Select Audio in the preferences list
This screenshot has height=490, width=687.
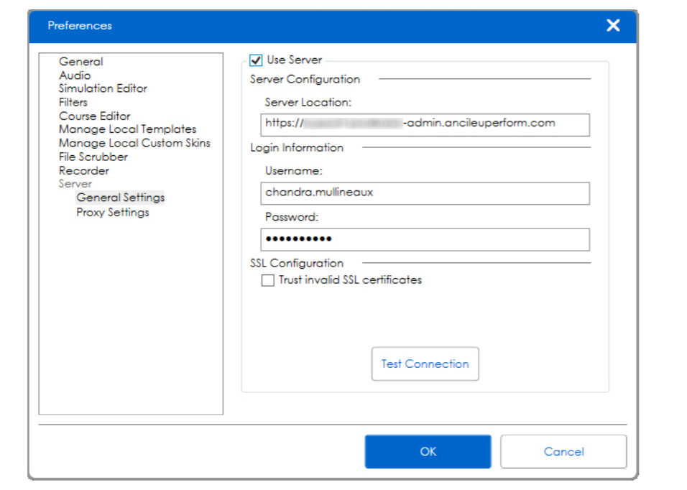coord(75,75)
